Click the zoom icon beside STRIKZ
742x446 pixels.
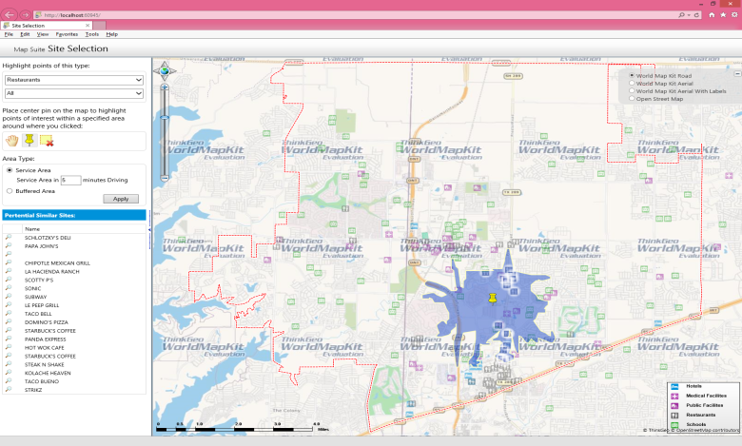click(9, 390)
